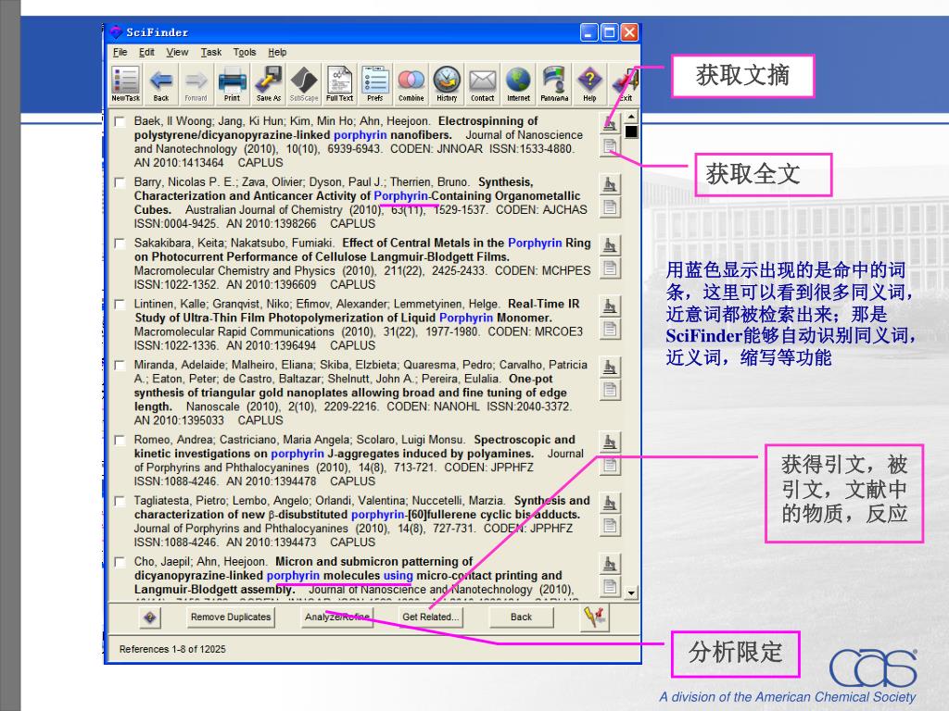Open the Task menu
The image size is (949, 711).
(211, 52)
